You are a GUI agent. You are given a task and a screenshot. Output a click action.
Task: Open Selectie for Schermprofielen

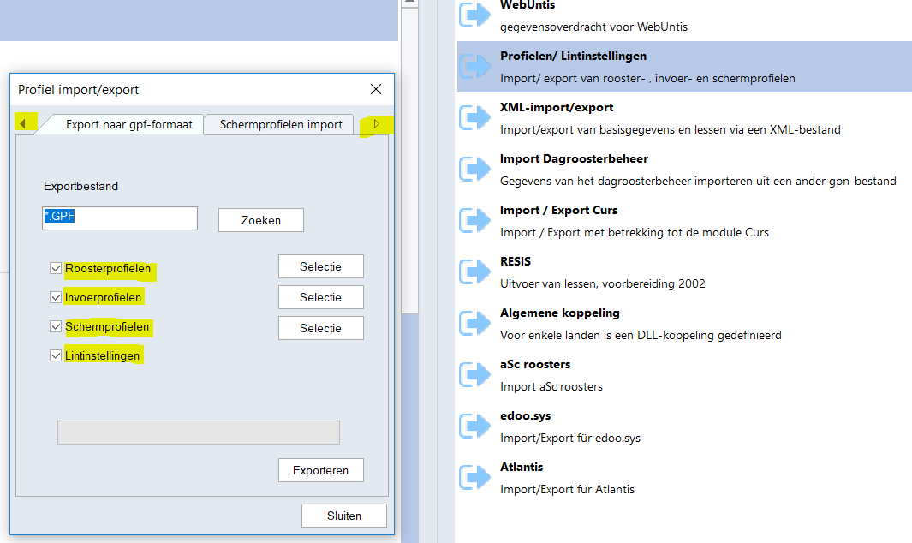point(320,328)
